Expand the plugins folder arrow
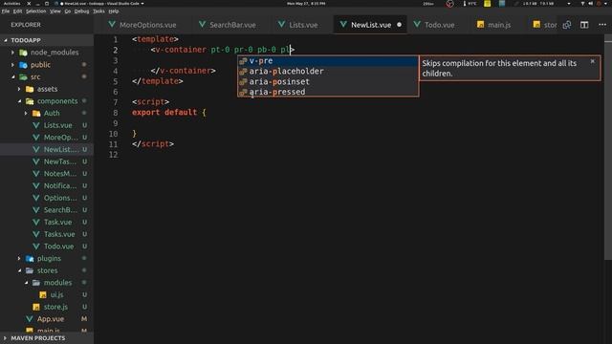Viewport: 612px width, 344px height. 19,258
